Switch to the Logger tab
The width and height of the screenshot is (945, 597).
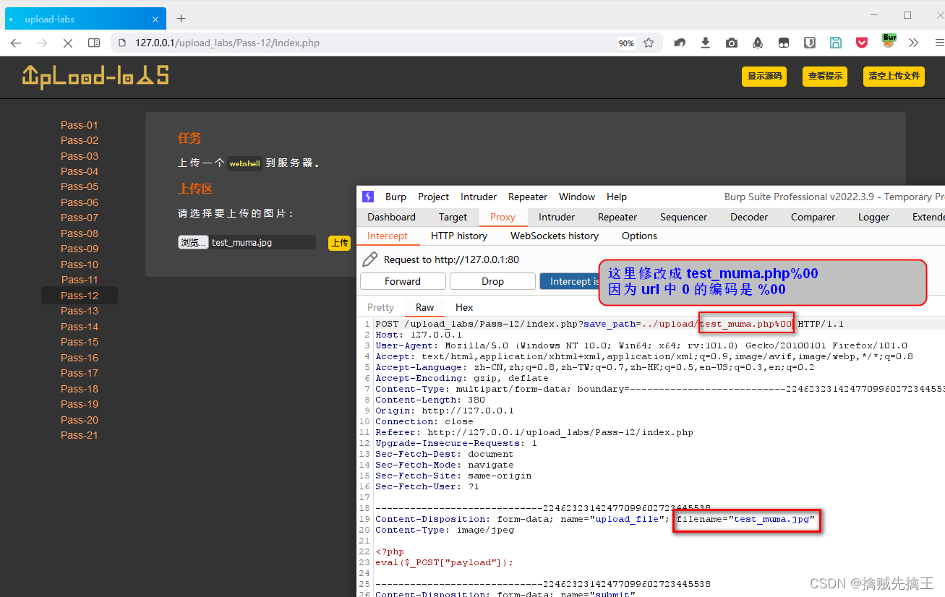[873, 217]
